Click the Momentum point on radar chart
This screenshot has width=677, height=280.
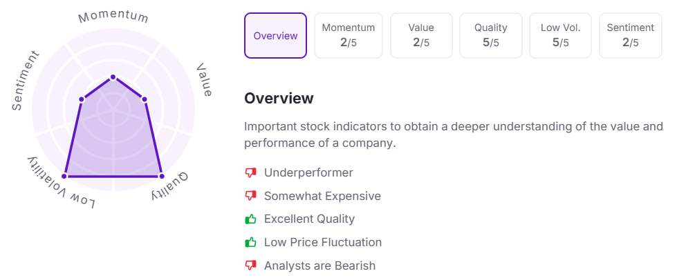click(113, 77)
